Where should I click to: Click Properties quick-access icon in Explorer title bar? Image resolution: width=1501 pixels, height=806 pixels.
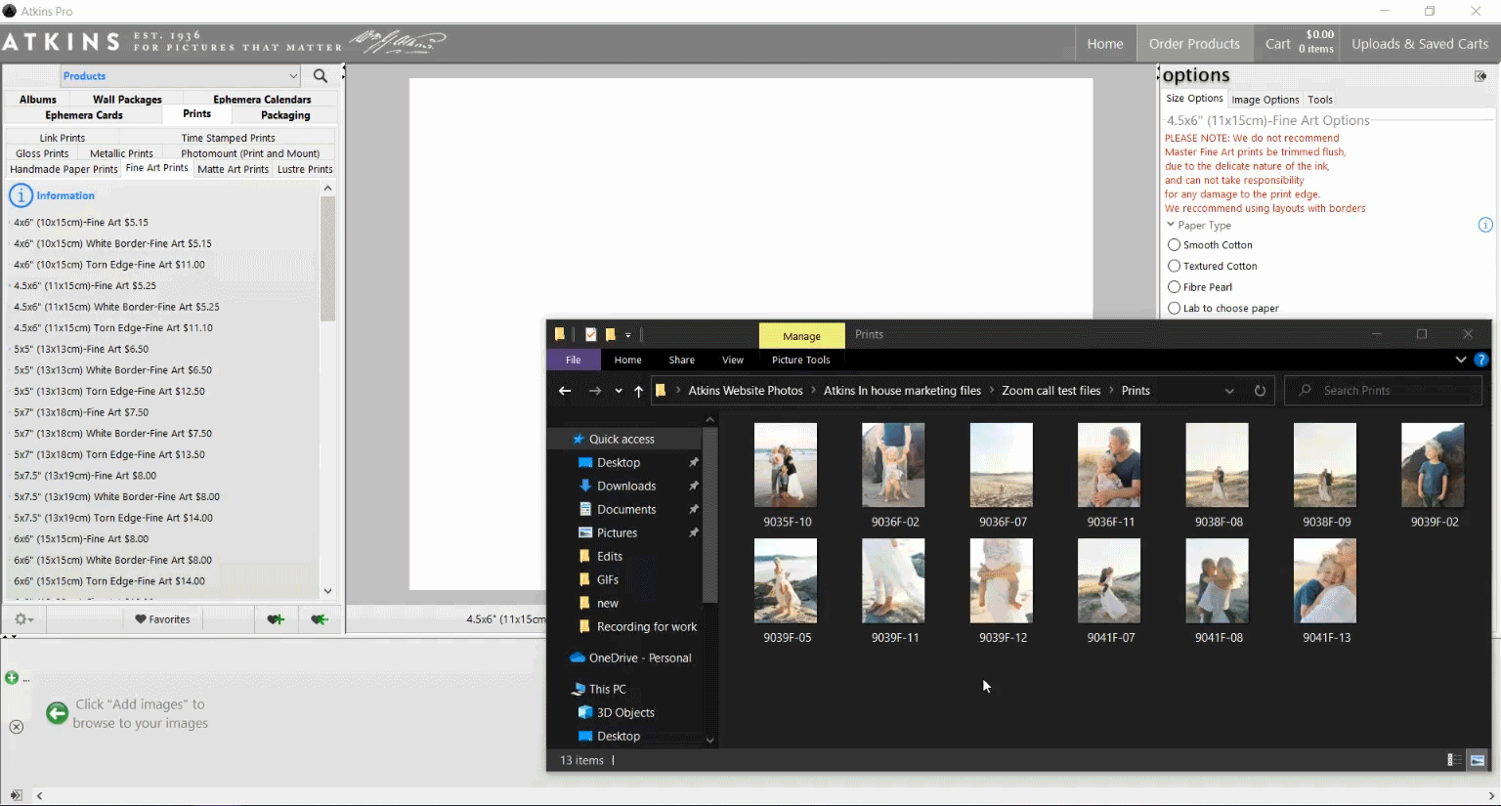(x=590, y=334)
